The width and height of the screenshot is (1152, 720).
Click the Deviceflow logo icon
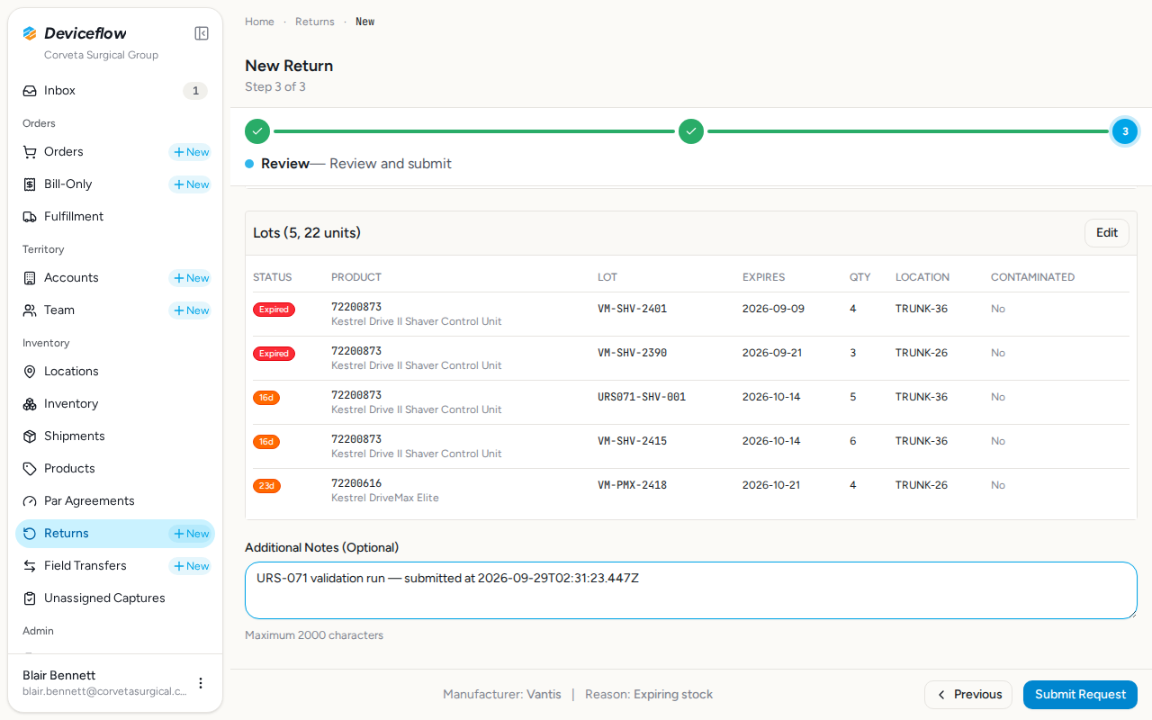pos(30,33)
